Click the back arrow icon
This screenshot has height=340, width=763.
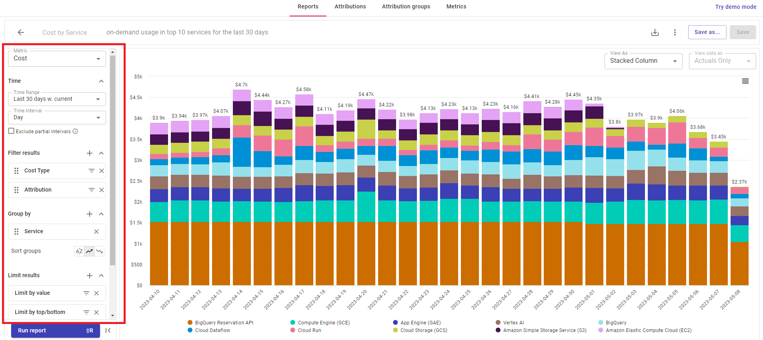21,32
